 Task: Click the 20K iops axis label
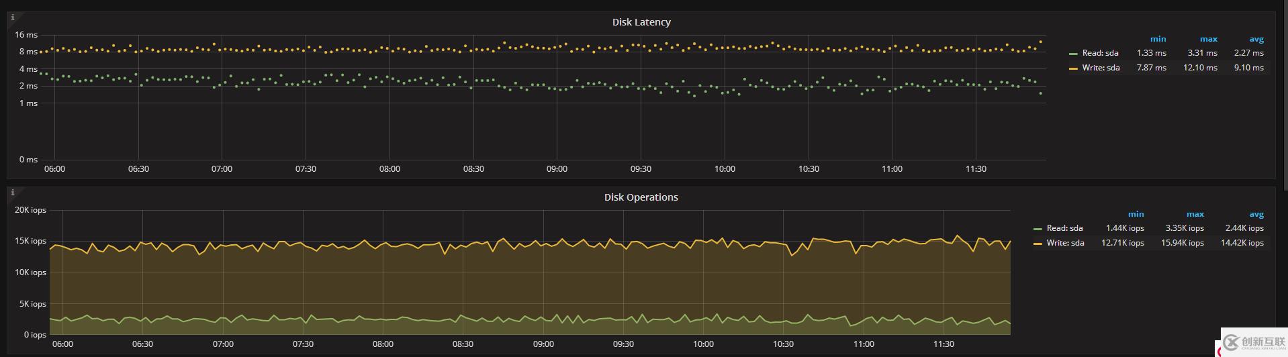(31, 210)
